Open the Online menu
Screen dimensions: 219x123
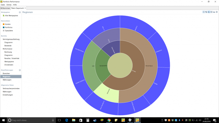point(9,5)
